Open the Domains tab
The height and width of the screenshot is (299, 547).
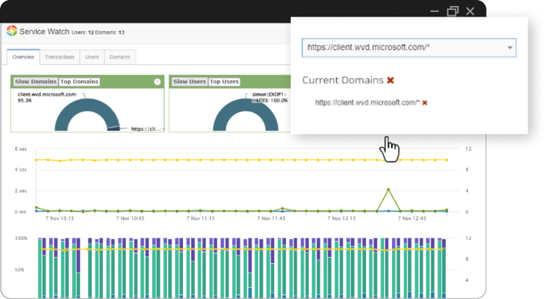pyautogui.click(x=120, y=57)
